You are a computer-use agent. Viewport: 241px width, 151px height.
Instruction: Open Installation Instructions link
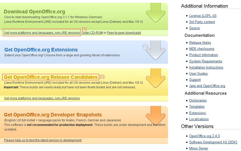206,67
